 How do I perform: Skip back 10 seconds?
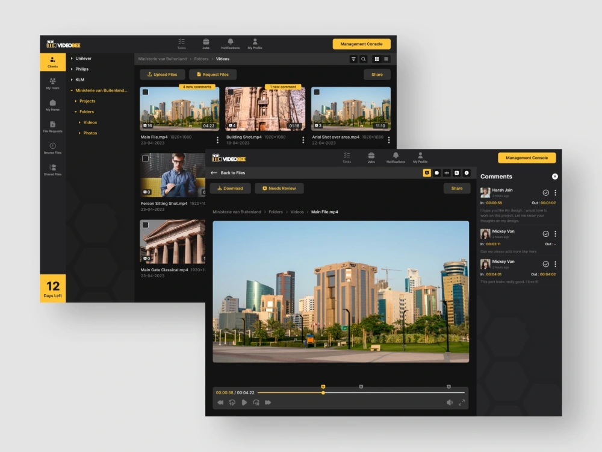coord(232,403)
